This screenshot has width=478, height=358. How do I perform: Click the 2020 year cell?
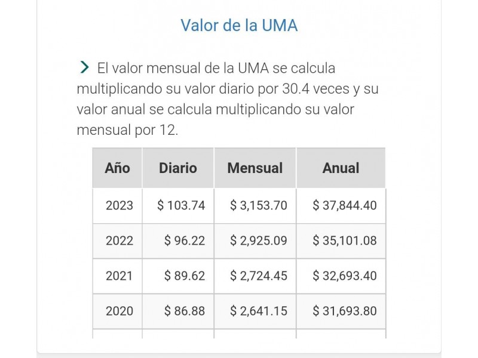(x=119, y=311)
